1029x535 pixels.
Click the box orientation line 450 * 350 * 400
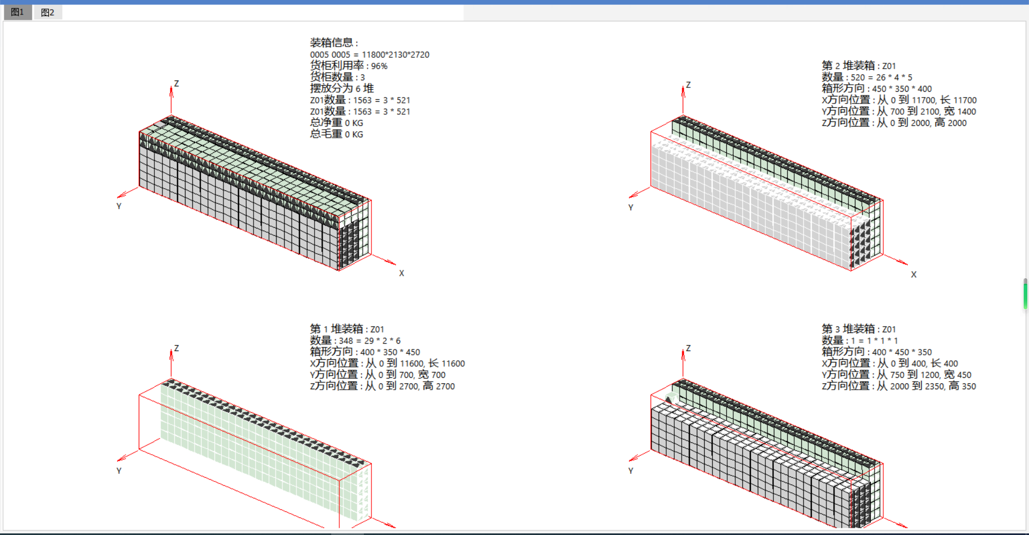877,88
